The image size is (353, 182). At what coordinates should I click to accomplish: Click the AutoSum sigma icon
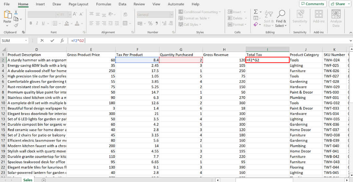pos(256,12)
